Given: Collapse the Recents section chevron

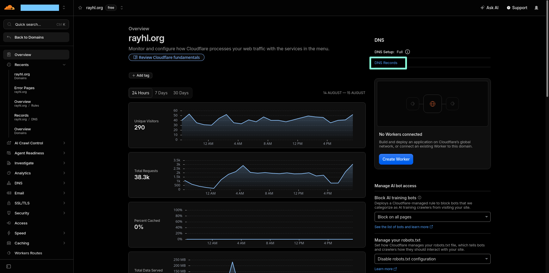Looking at the screenshot, I should (x=64, y=65).
